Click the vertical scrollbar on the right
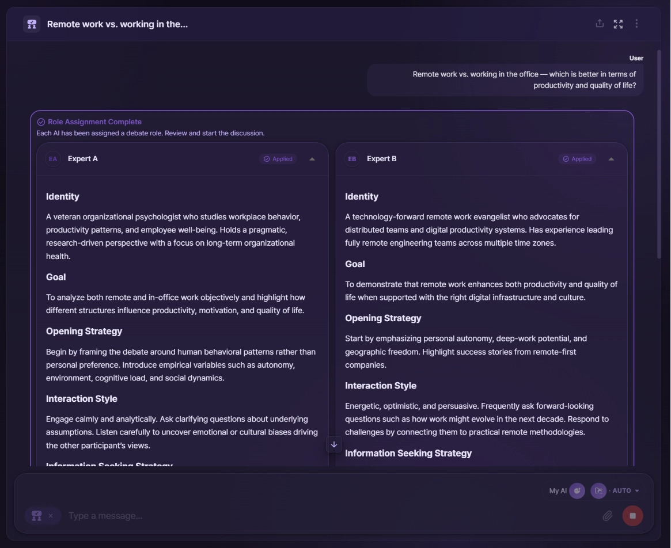This screenshot has height=548, width=671. click(x=658, y=154)
